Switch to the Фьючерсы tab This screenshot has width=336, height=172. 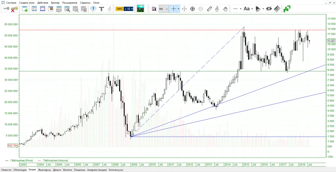pos(44,170)
